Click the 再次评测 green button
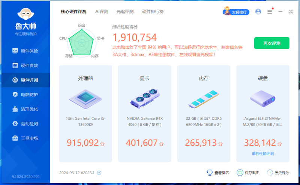 [271, 43]
